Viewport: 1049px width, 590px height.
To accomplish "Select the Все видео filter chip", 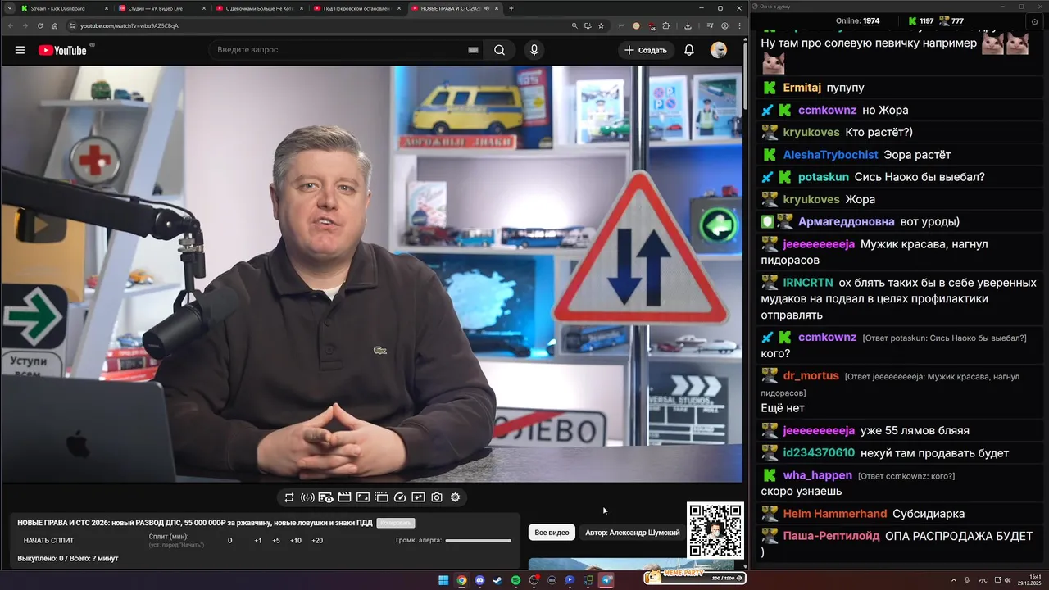I will coord(552,533).
